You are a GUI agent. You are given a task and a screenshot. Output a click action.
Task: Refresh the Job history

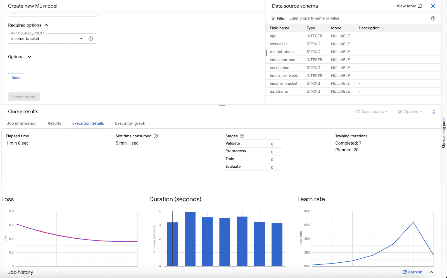coord(413,272)
